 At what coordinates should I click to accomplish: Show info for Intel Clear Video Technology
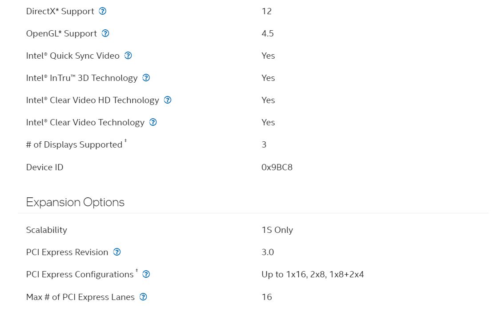[x=153, y=122]
